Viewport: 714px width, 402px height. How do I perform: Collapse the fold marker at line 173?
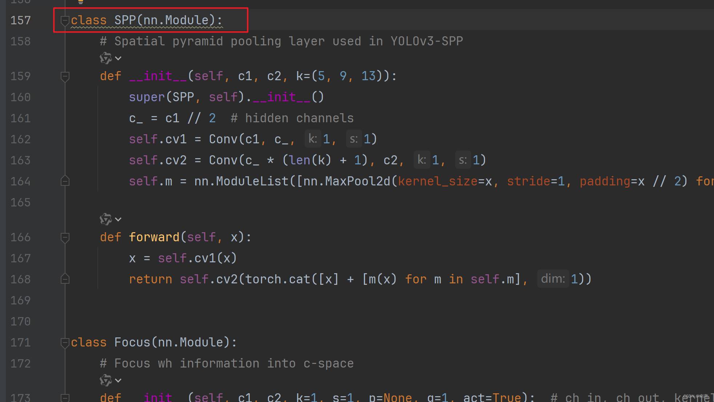click(65, 398)
